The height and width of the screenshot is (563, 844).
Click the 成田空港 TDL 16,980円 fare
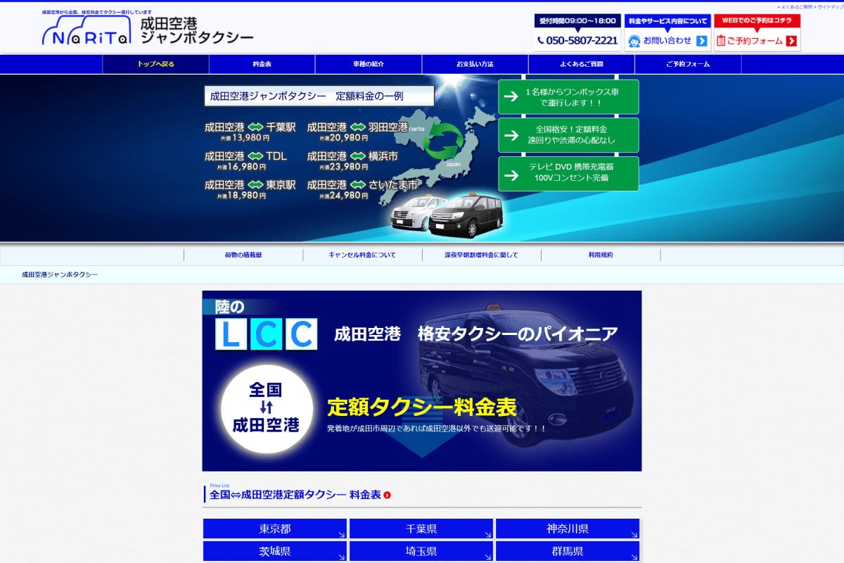click(246, 161)
